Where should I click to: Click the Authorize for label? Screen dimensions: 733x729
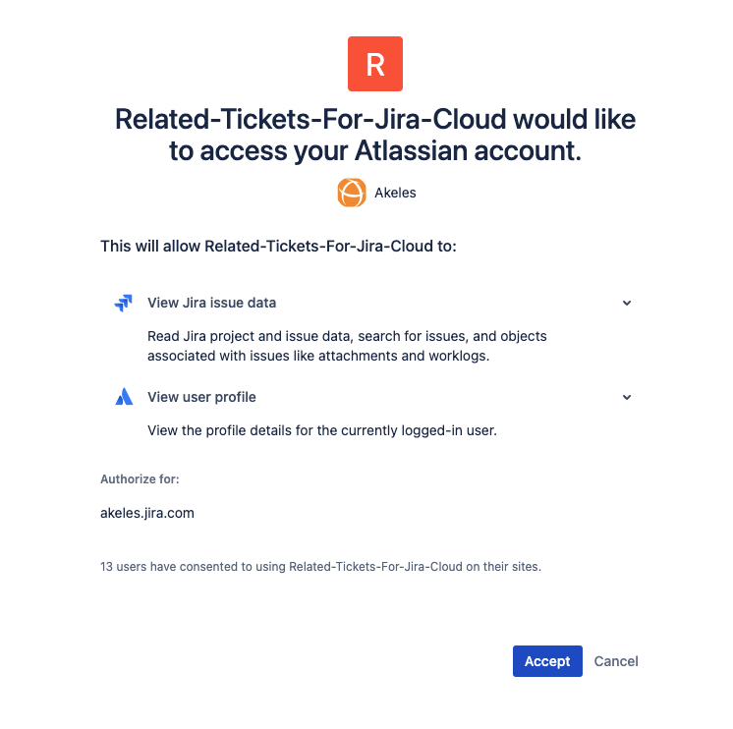(x=140, y=479)
